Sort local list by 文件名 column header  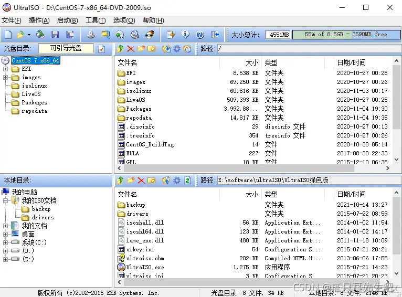(x=167, y=194)
